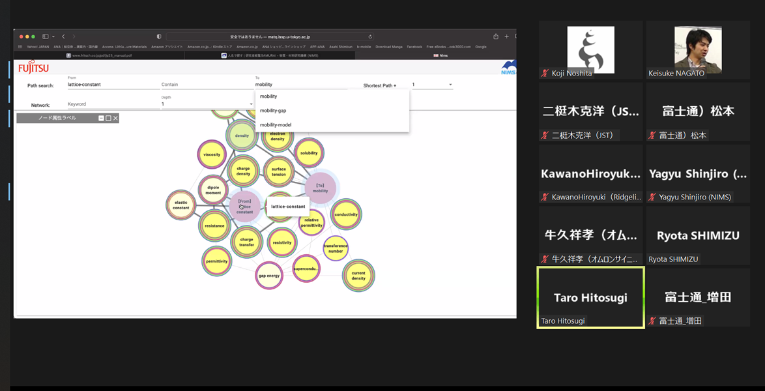The width and height of the screenshot is (765, 391).
Task: Click the Safari sidebar toggle icon
Action: (46, 36)
